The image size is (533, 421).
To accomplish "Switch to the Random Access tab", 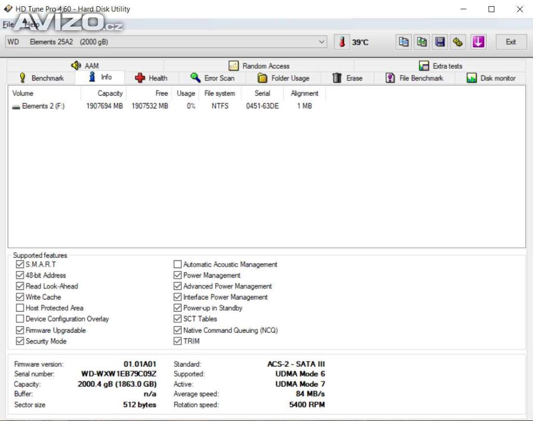I will pos(259,66).
